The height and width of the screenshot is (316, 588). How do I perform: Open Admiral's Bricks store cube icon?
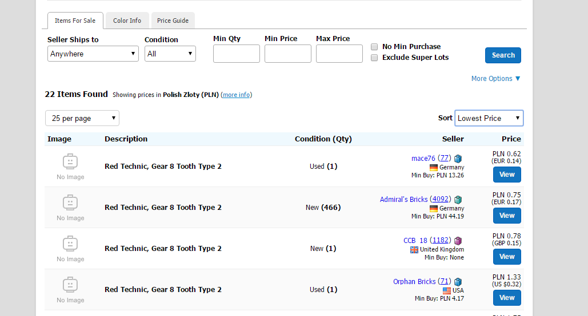point(458,200)
